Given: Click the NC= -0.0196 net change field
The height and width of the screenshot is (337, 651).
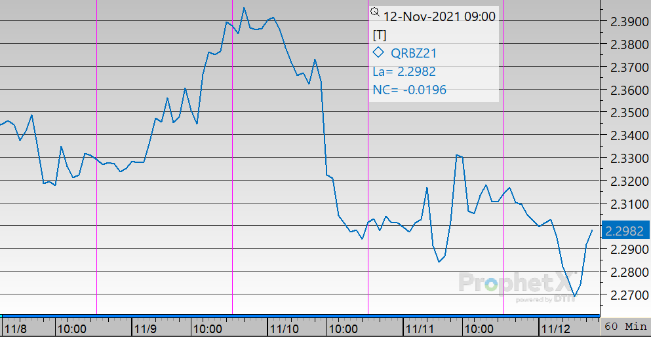Looking at the screenshot, I should click(x=409, y=90).
